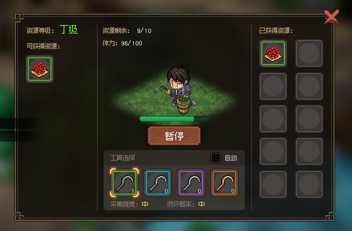Click the green gathering progress bar
This screenshot has height=231, width=352.
pos(174,119)
